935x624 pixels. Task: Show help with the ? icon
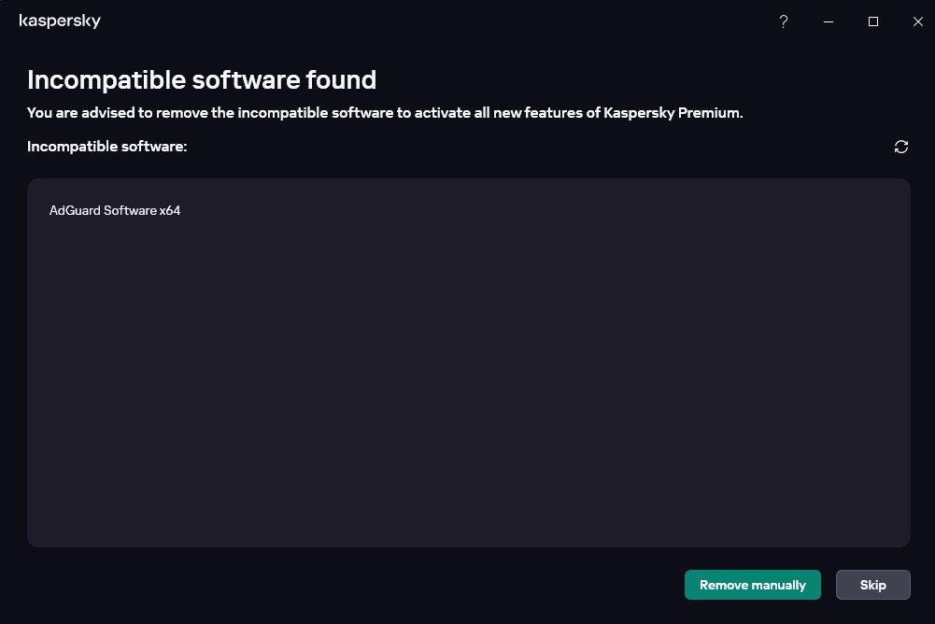tap(784, 21)
